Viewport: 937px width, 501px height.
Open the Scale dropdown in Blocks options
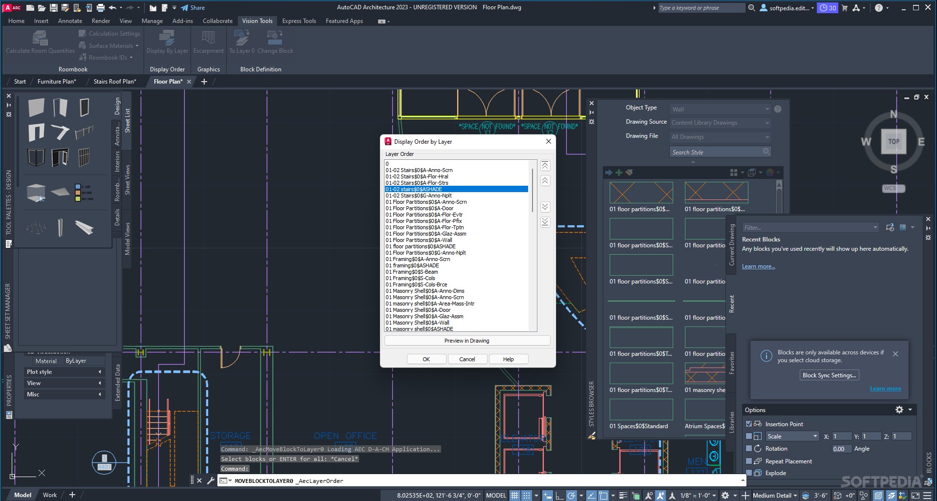(791, 436)
